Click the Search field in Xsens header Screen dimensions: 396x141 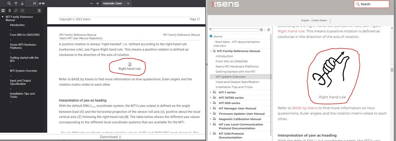[372, 4]
